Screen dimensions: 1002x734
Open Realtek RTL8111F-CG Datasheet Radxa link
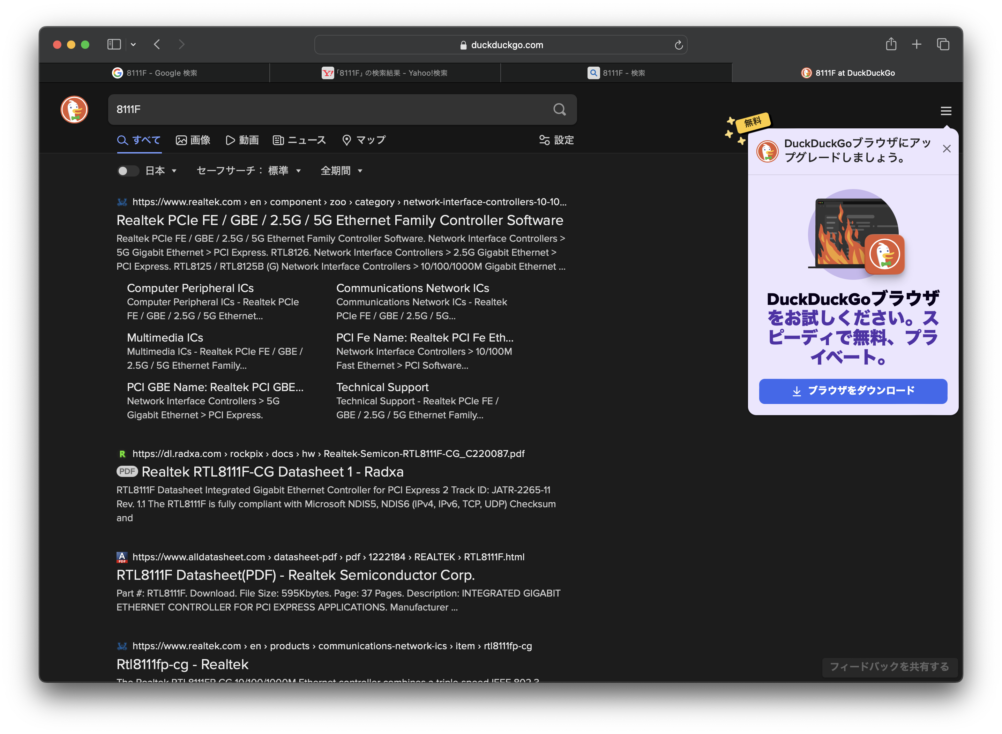point(272,472)
